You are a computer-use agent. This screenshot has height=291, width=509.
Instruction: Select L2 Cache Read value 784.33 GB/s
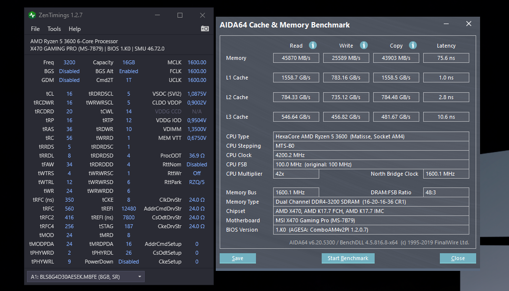[x=296, y=97]
